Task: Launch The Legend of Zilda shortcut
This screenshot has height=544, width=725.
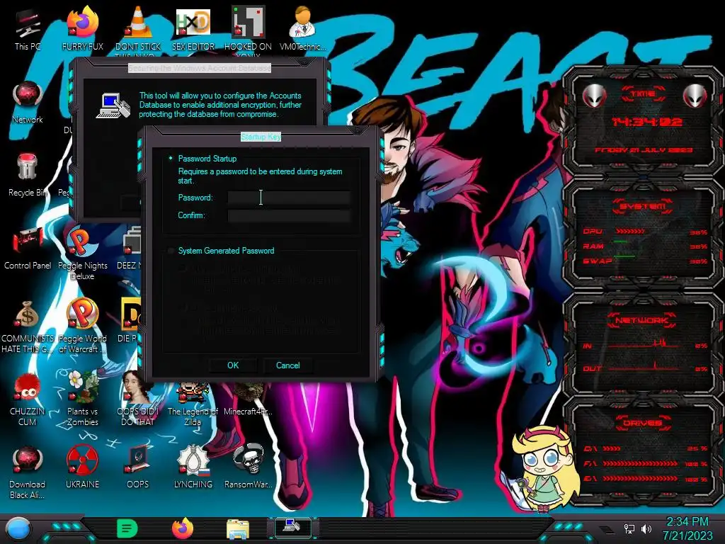Action: pyautogui.click(x=193, y=403)
